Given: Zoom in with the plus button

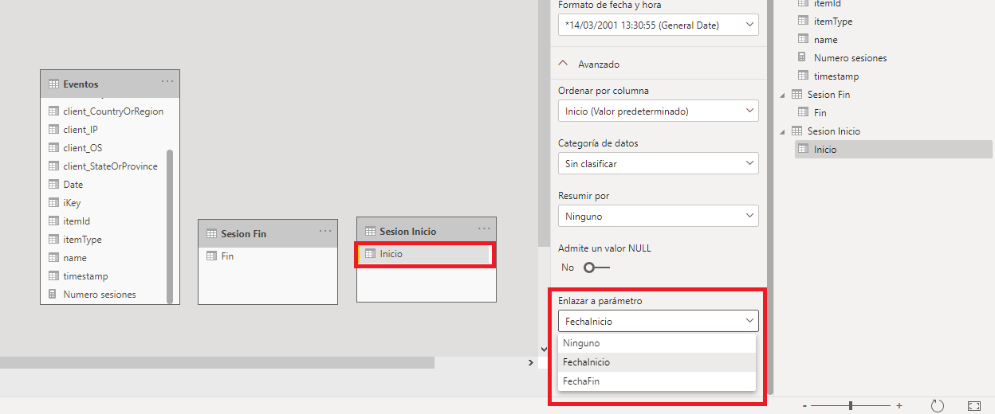Looking at the screenshot, I should coord(899,405).
